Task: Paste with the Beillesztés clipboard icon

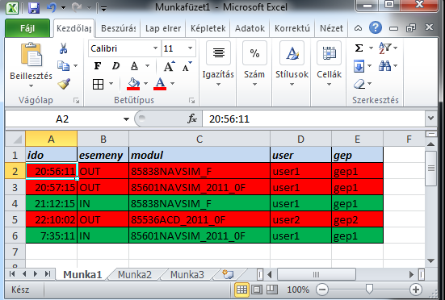Action: (31, 54)
